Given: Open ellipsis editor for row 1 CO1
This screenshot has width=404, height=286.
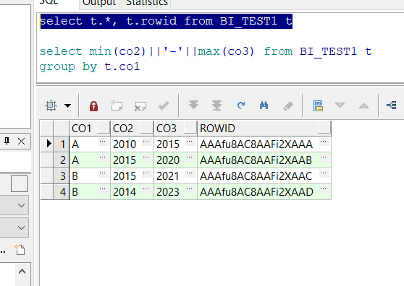Looking at the screenshot, I should coord(102,142).
